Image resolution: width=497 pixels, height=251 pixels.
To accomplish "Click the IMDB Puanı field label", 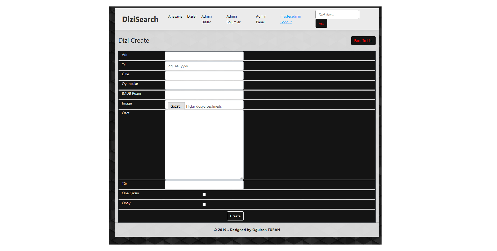I will pyautogui.click(x=131, y=93).
